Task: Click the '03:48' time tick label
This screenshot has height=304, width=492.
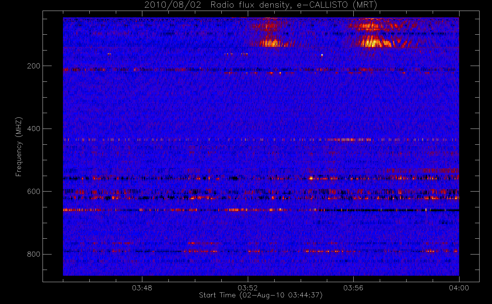Action: pyautogui.click(x=142, y=288)
